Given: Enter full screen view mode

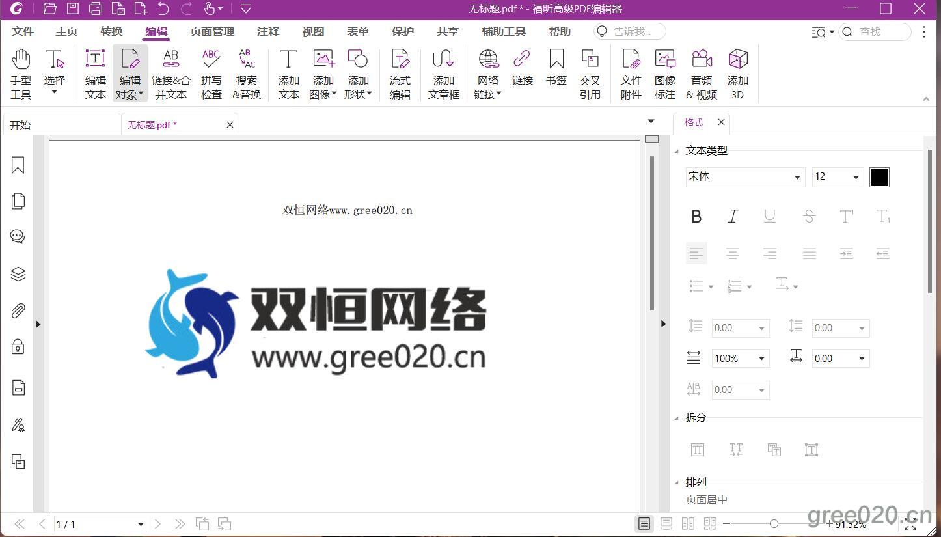Looking at the screenshot, I should [x=910, y=524].
